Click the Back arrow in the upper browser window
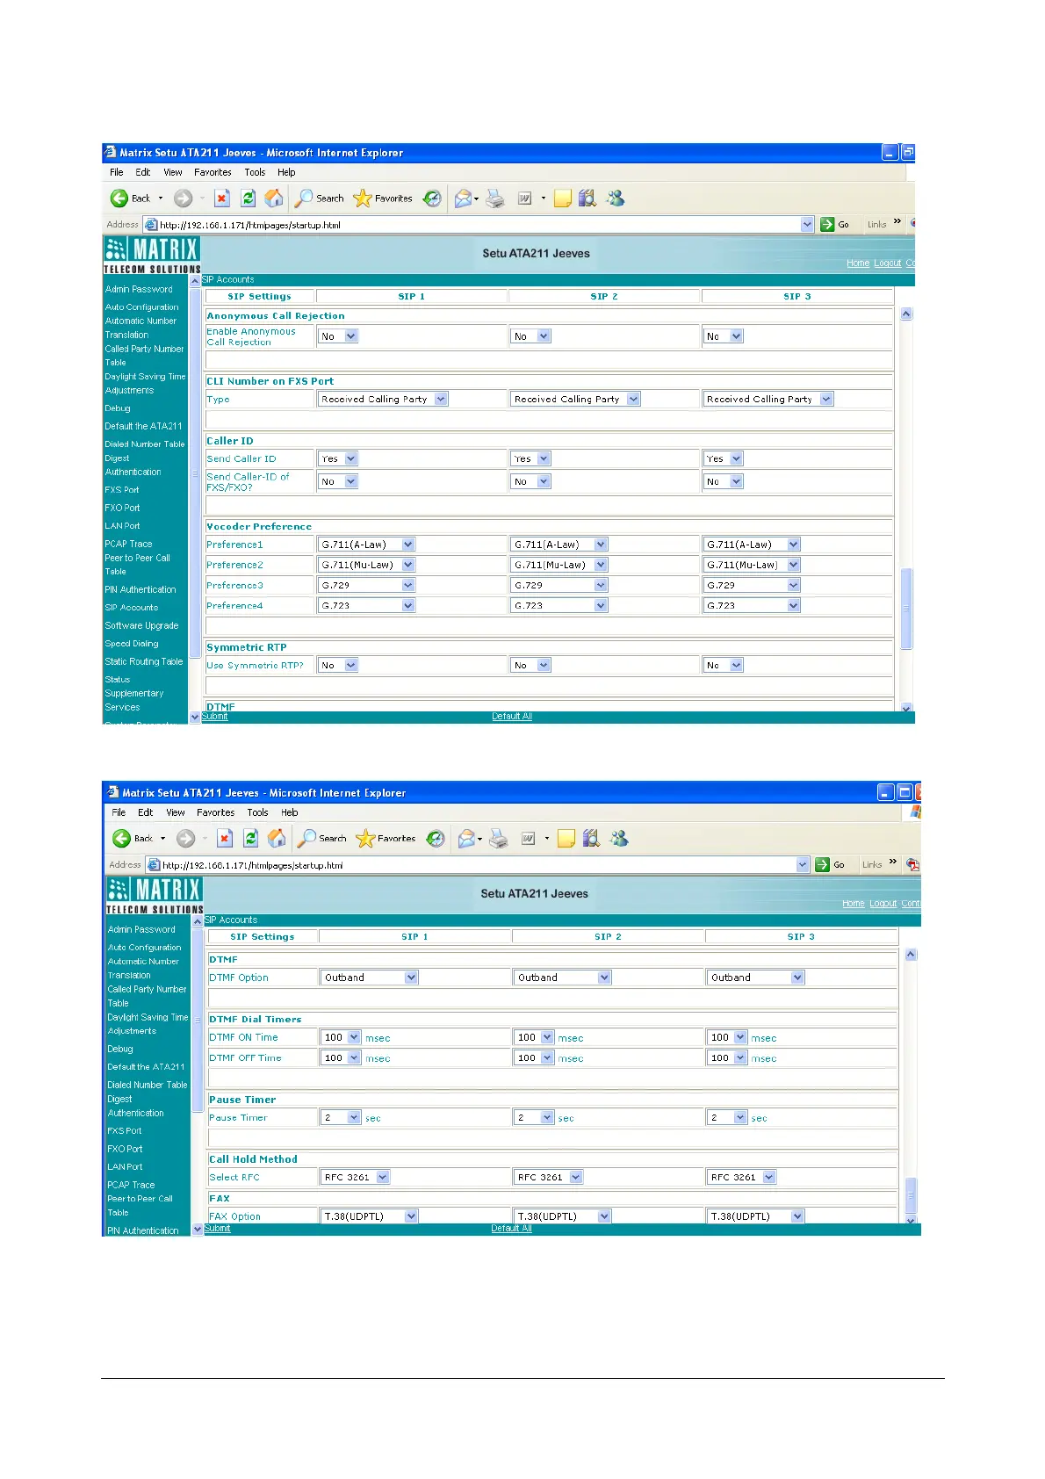This screenshot has width=1045, height=1479. tap(119, 198)
